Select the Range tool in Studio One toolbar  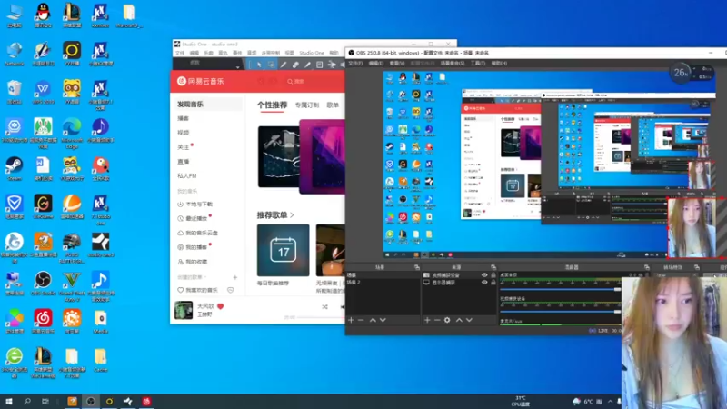point(271,65)
